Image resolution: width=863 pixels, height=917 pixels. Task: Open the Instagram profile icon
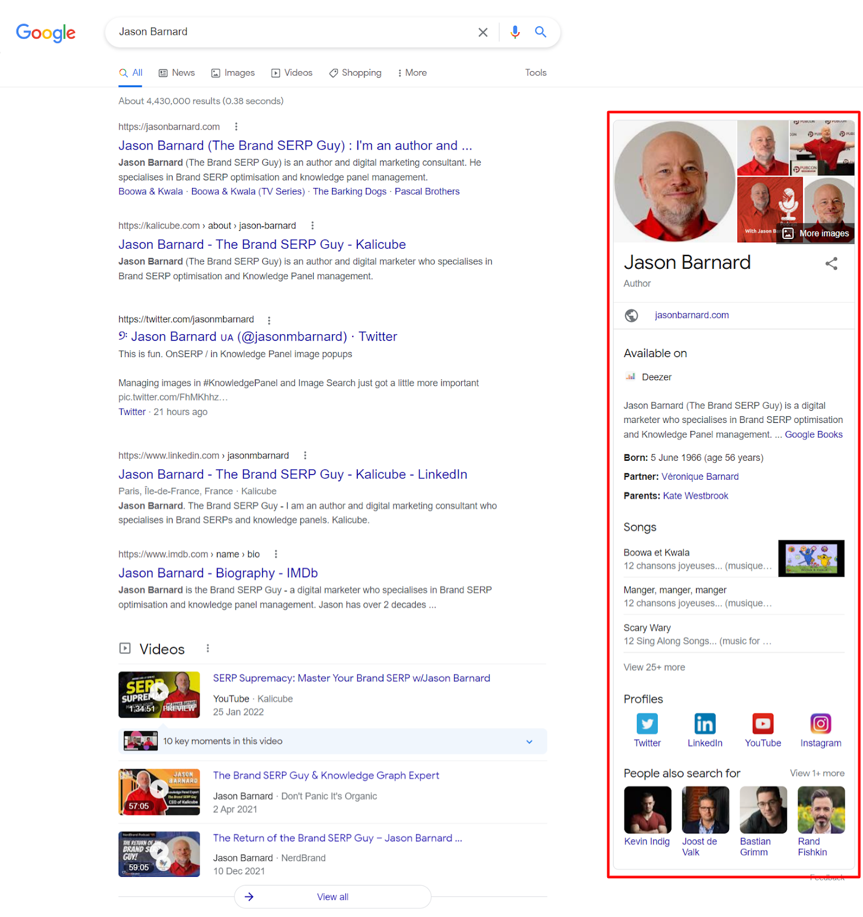821,724
